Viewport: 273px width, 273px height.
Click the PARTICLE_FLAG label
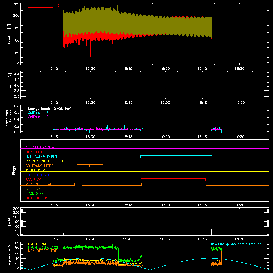38,184
